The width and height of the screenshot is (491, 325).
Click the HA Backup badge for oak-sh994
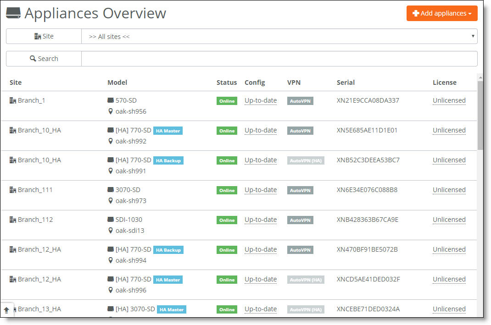coord(168,250)
